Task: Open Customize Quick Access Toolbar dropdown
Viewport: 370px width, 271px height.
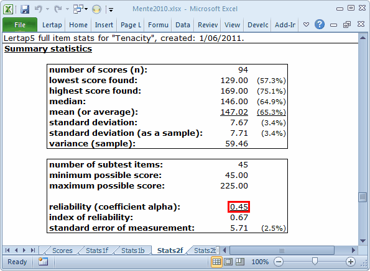Action: [111, 10]
